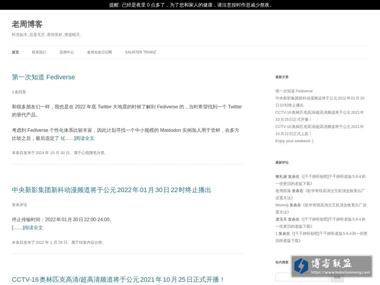Open sidebar post CCTV-16 10月25日正式开播

(x=320, y=116)
